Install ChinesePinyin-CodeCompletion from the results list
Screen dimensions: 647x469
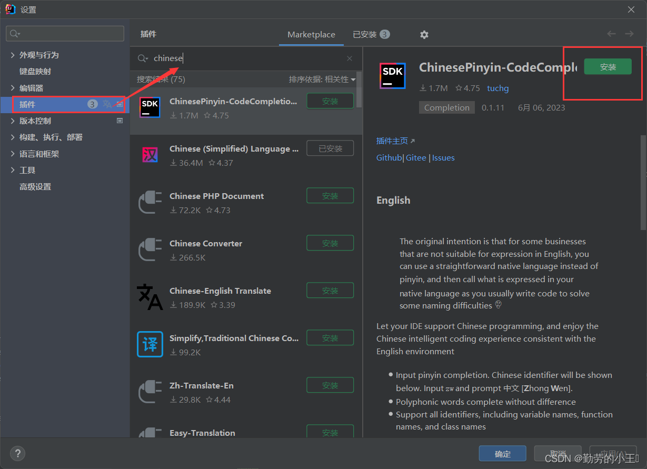pyautogui.click(x=330, y=101)
